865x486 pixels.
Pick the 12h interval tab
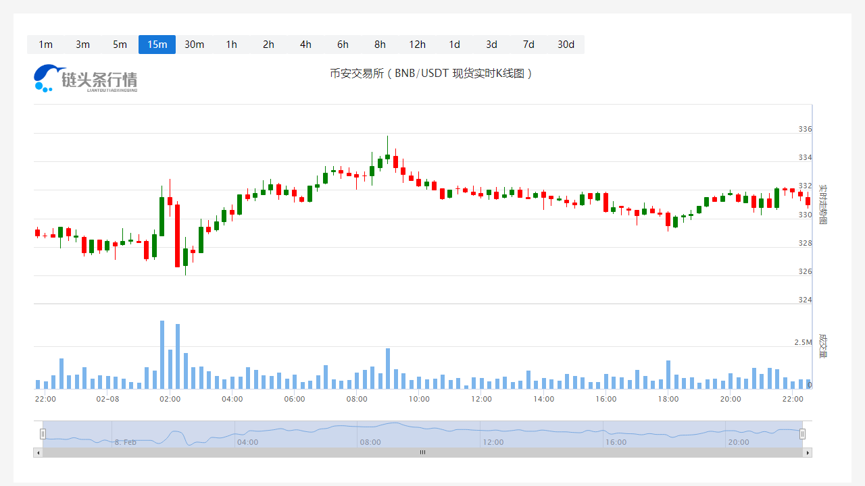[417, 45]
